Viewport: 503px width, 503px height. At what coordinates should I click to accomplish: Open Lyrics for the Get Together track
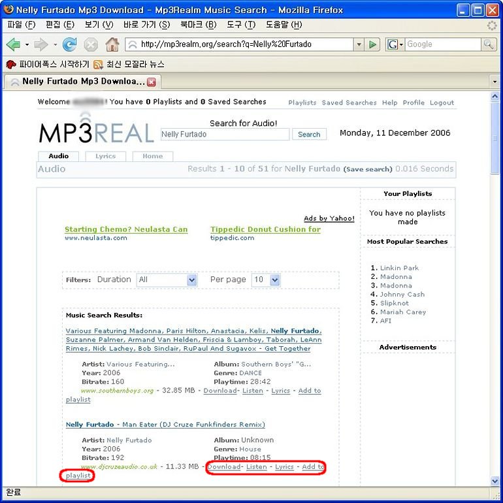pyautogui.click(x=281, y=391)
